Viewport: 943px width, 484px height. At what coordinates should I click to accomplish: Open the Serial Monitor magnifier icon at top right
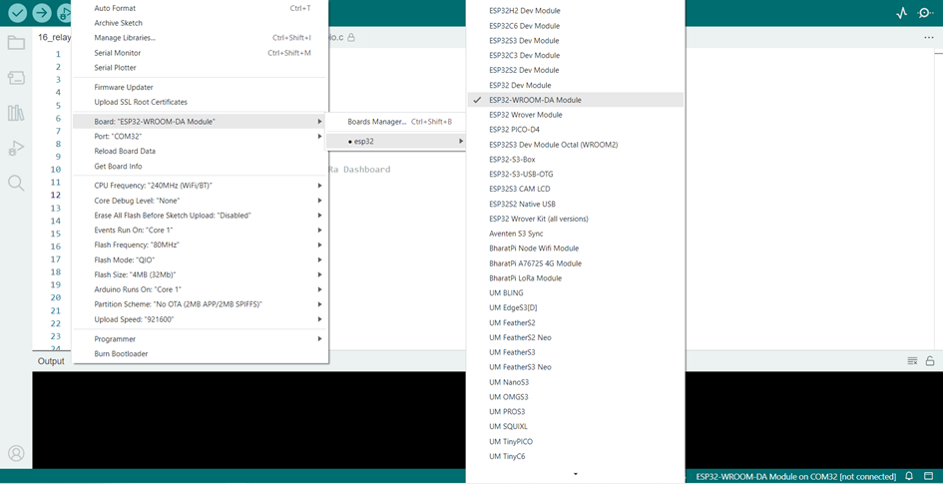pyautogui.click(x=925, y=13)
